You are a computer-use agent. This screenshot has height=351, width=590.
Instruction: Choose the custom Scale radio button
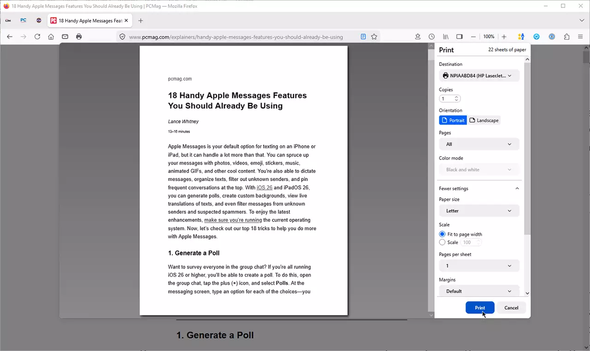click(x=442, y=242)
